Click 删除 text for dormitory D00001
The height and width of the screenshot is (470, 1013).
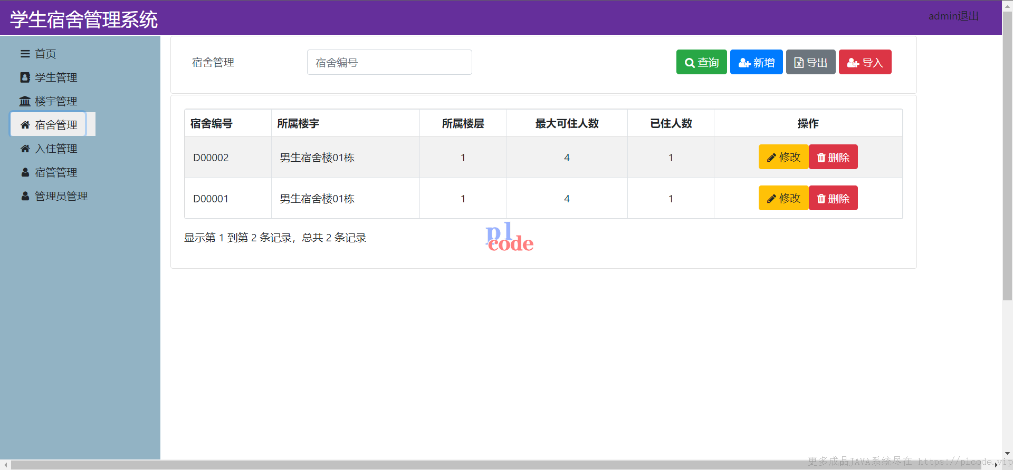tap(839, 199)
